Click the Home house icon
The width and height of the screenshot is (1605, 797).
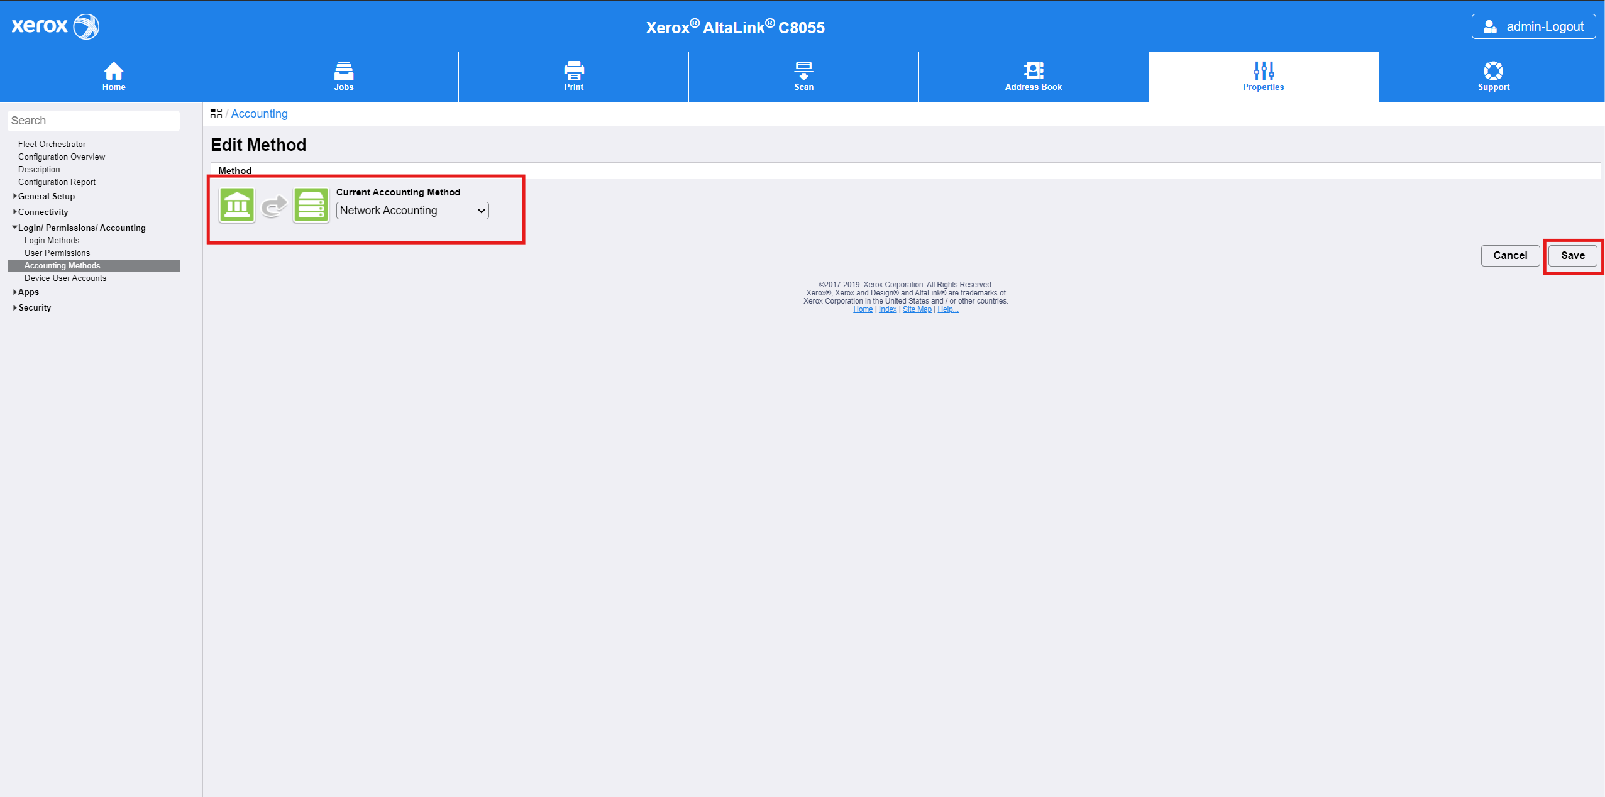(x=114, y=70)
